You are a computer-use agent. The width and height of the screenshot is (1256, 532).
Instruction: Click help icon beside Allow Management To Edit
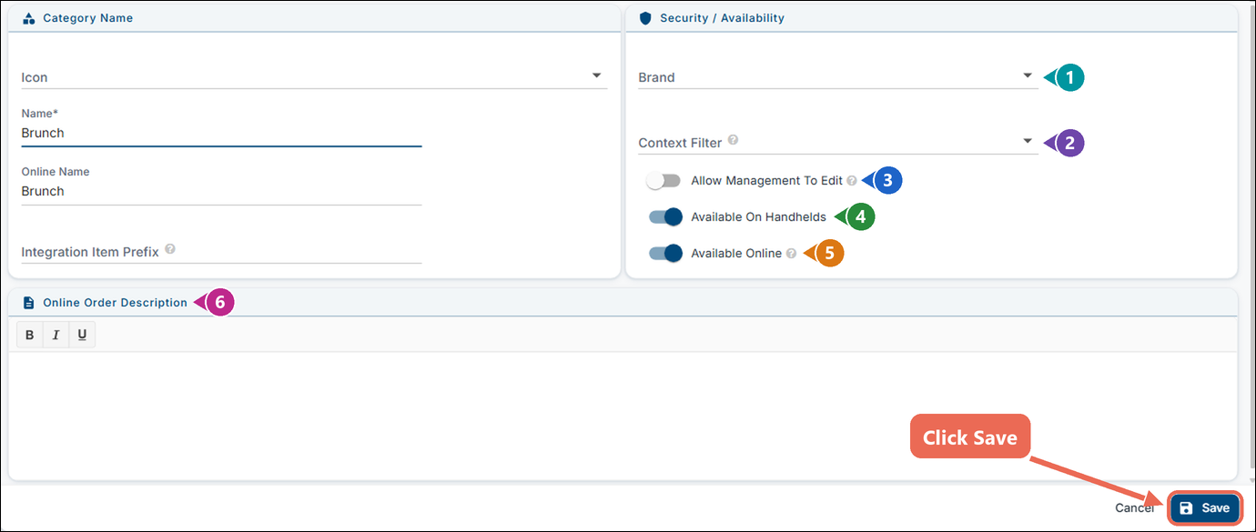click(x=852, y=181)
